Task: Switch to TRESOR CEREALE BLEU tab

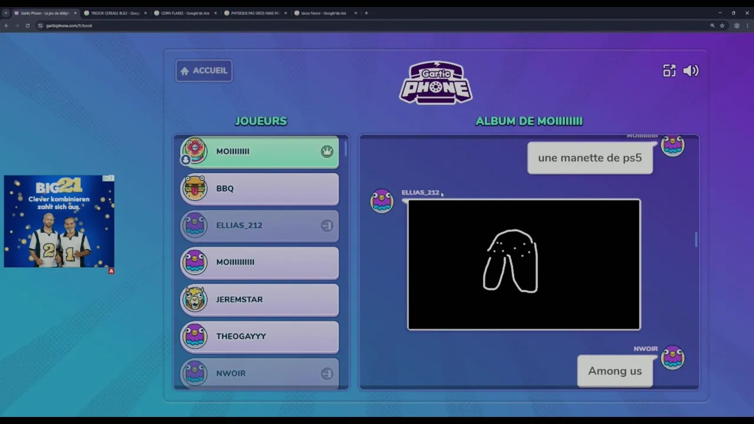Action: pos(115,13)
